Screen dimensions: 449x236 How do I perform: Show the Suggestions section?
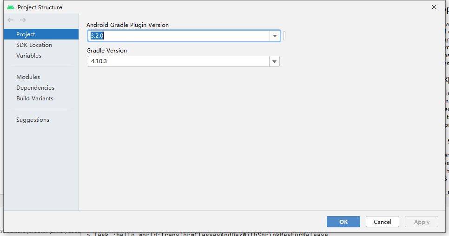(x=33, y=120)
